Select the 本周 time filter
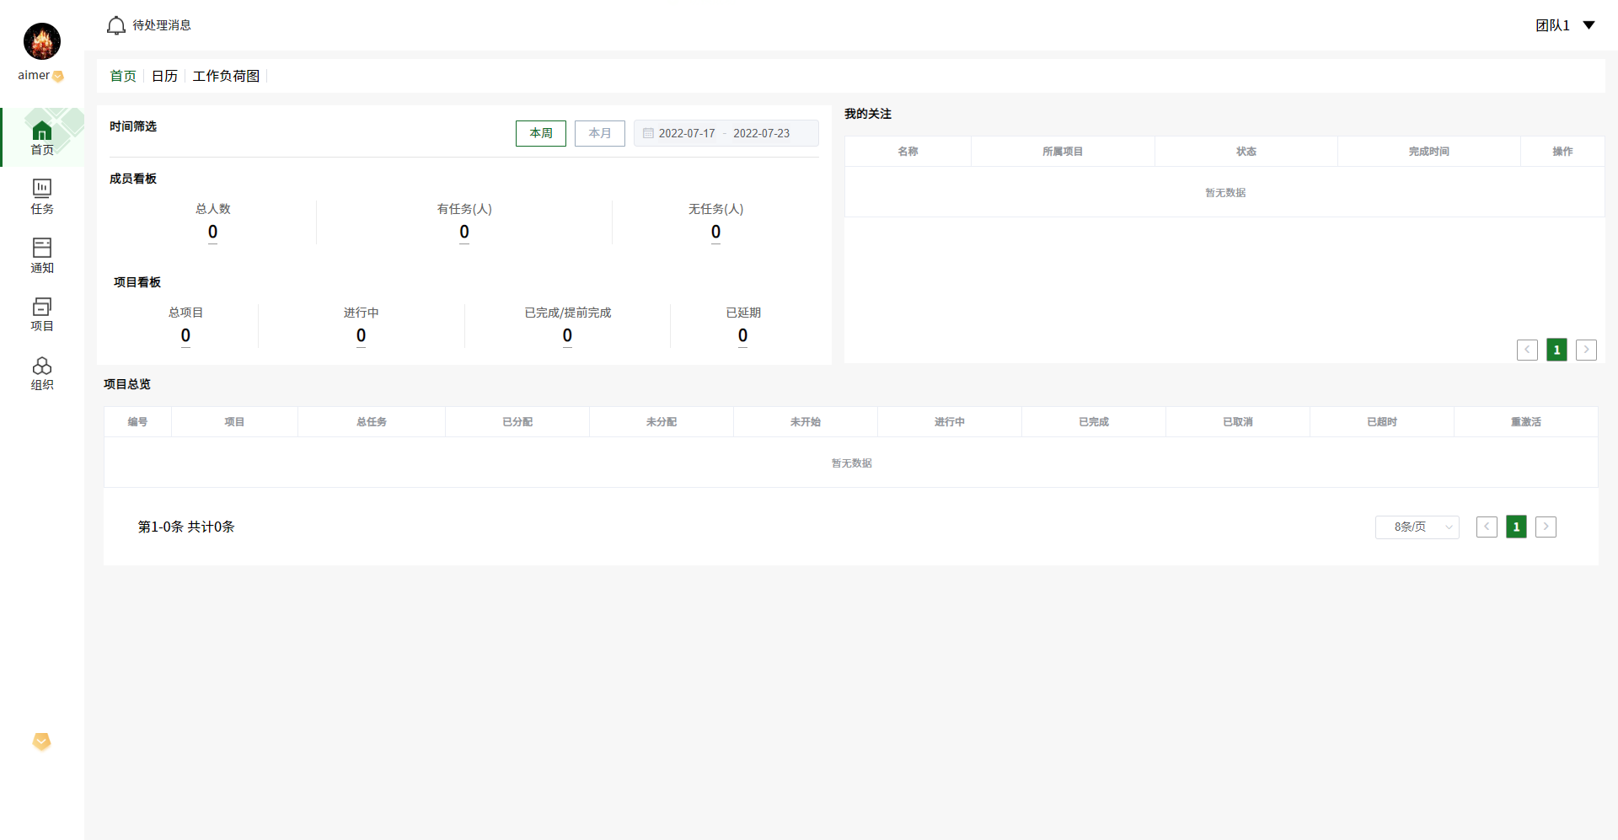1618x840 pixels. [541, 133]
